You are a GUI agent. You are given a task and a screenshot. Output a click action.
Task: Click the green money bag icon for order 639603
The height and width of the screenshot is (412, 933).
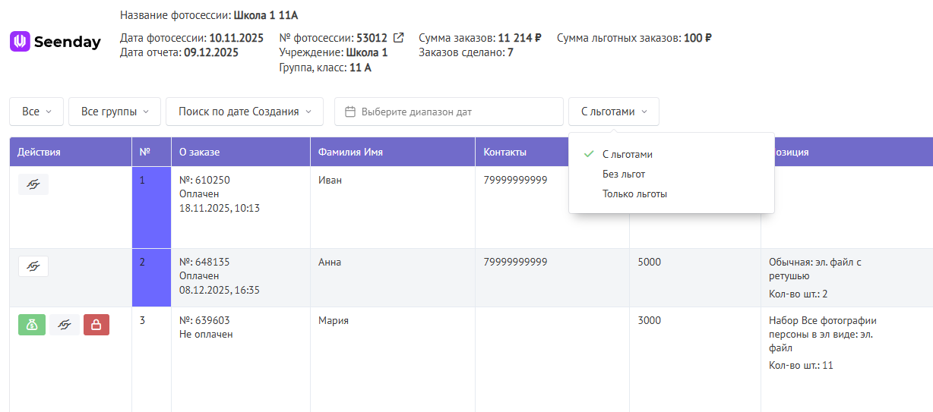32,325
